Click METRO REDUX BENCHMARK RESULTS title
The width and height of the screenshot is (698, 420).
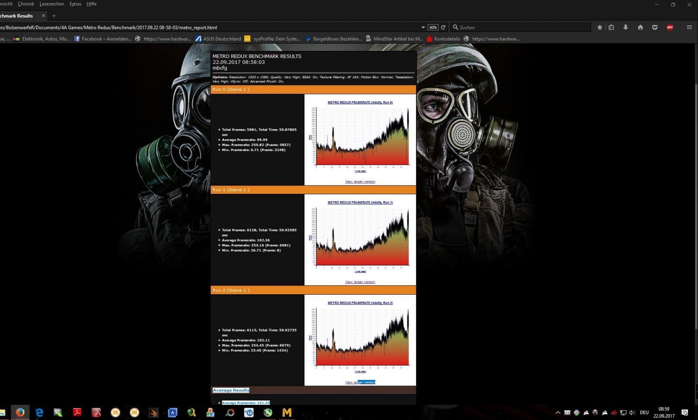pos(257,56)
